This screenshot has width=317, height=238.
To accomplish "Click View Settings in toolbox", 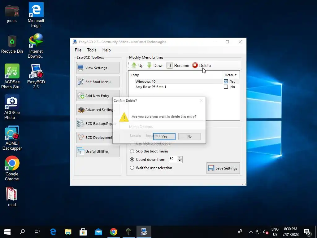I will [98, 68].
